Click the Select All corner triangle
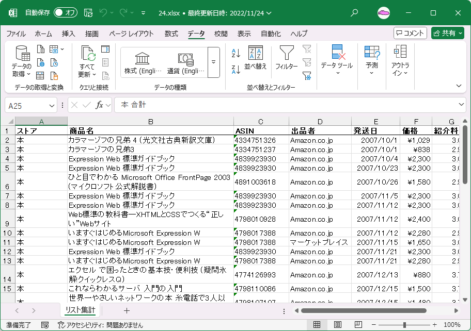Image resolution: width=471 pixels, height=331 pixels. pos(11,122)
